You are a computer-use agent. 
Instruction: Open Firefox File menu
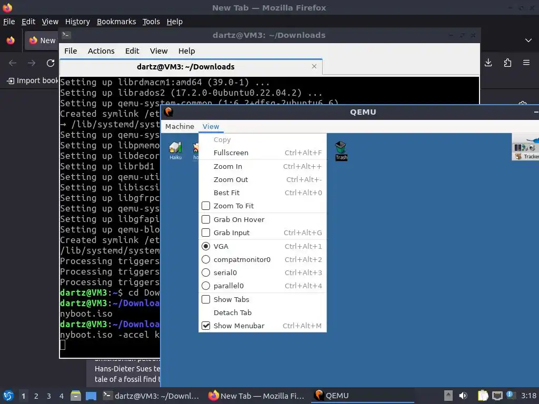point(9,22)
